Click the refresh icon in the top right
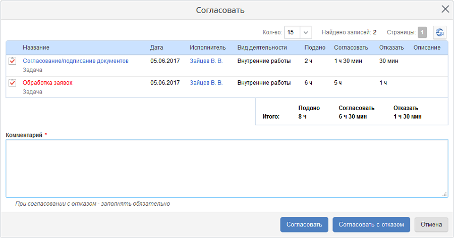 click(x=440, y=32)
